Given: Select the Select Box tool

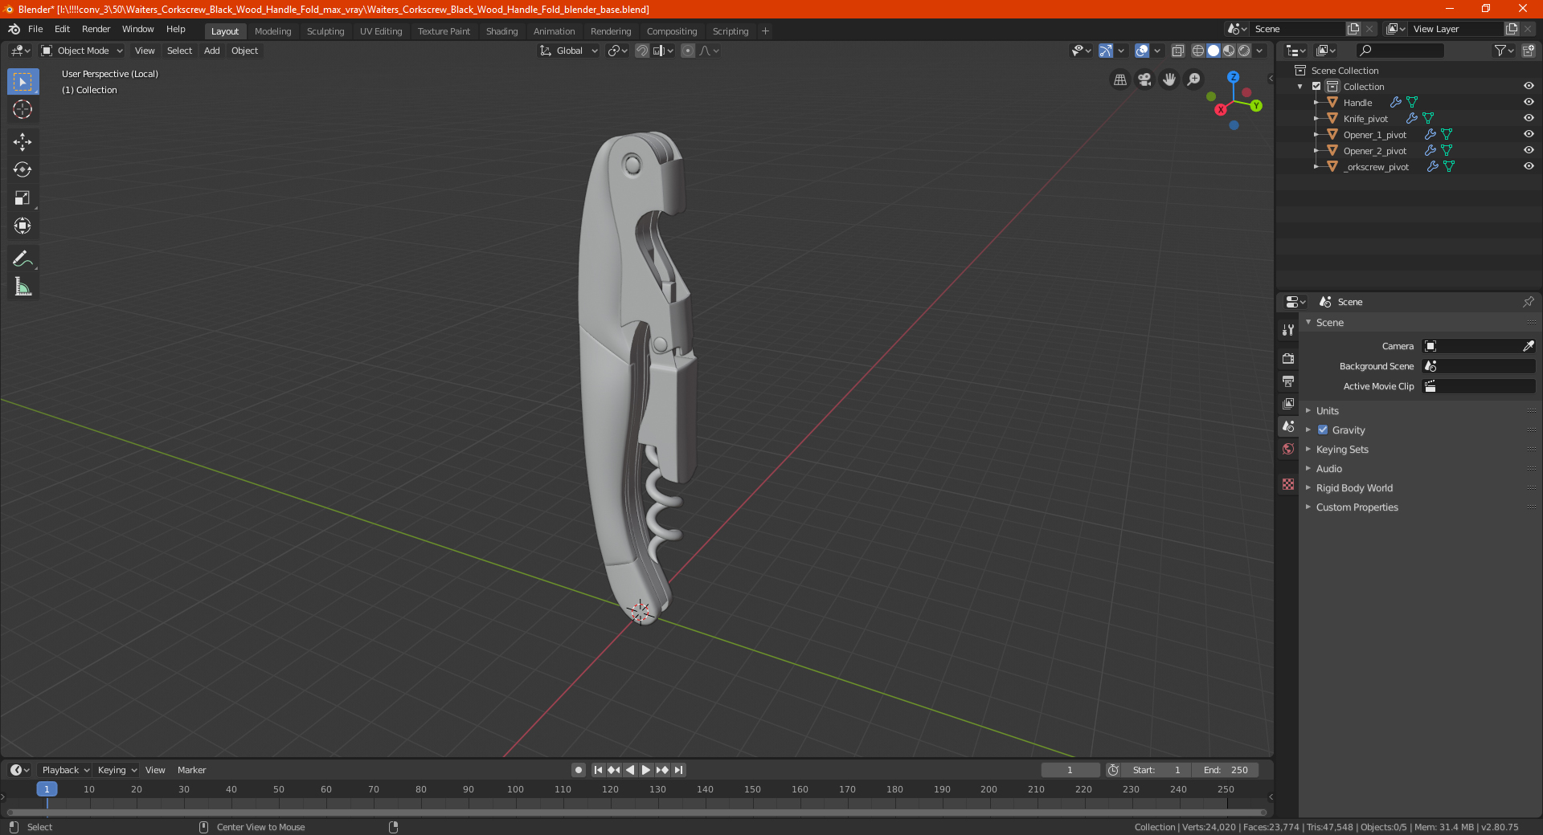Looking at the screenshot, I should pyautogui.click(x=23, y=82).
